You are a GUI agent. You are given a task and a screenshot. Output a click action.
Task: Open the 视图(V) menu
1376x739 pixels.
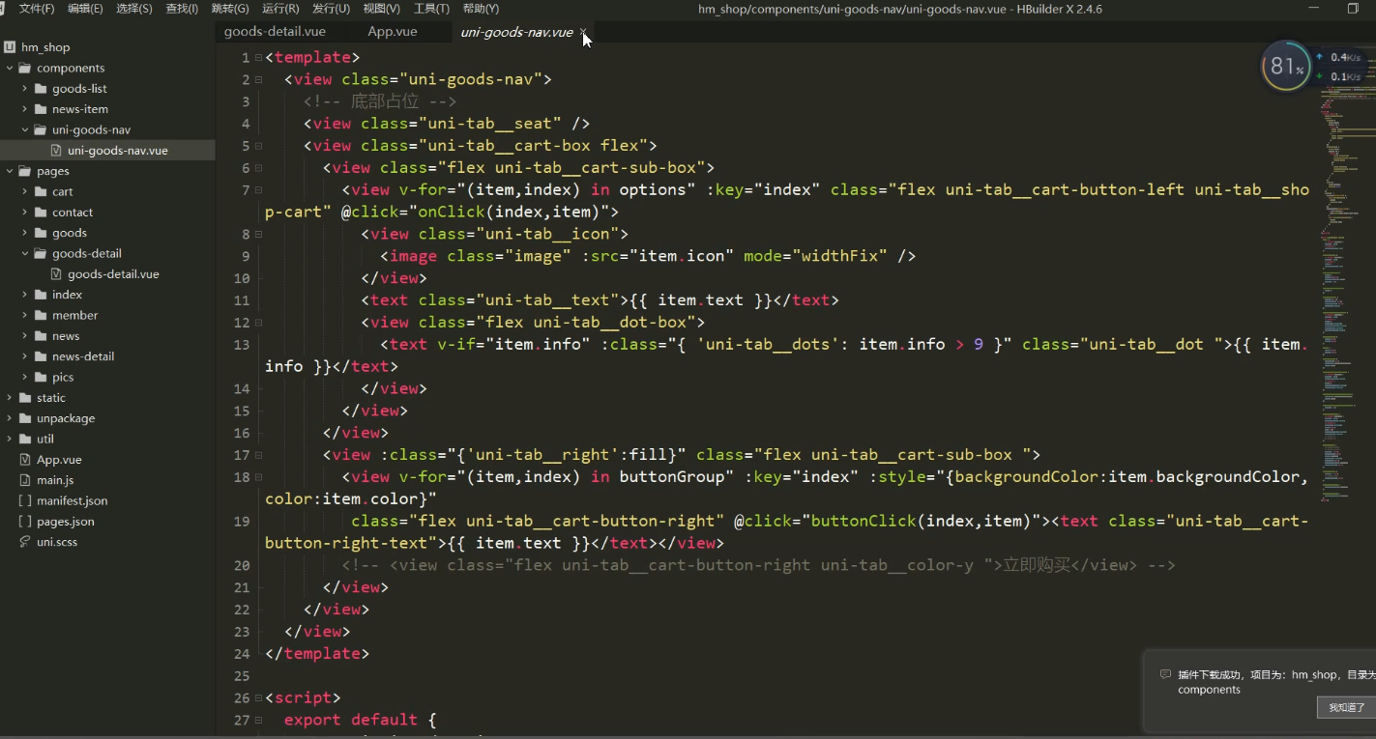click(381, 9)
